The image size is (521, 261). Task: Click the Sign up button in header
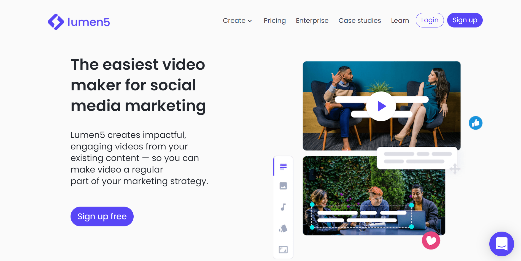(x=465, y=20)
